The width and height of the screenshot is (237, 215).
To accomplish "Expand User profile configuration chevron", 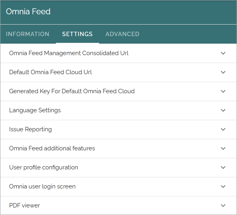I will (223, 168).
